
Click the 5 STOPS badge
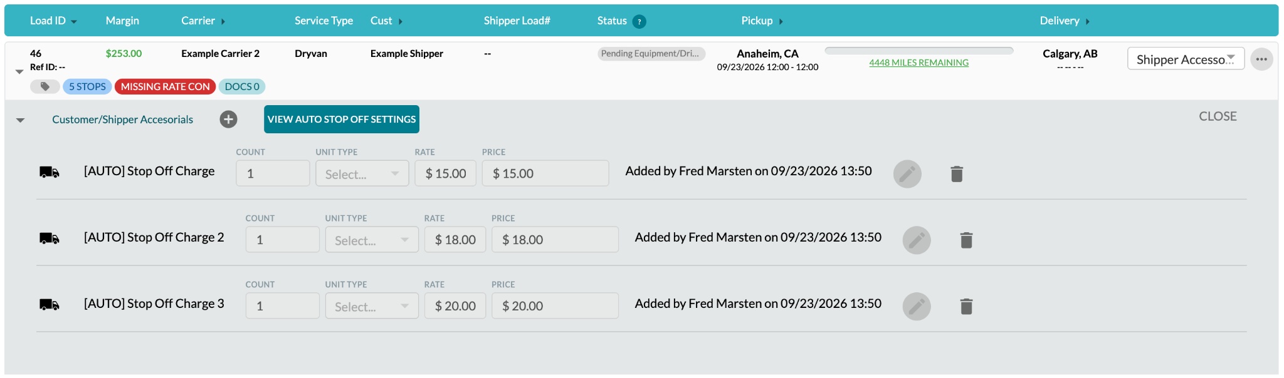tap(87, 86)
